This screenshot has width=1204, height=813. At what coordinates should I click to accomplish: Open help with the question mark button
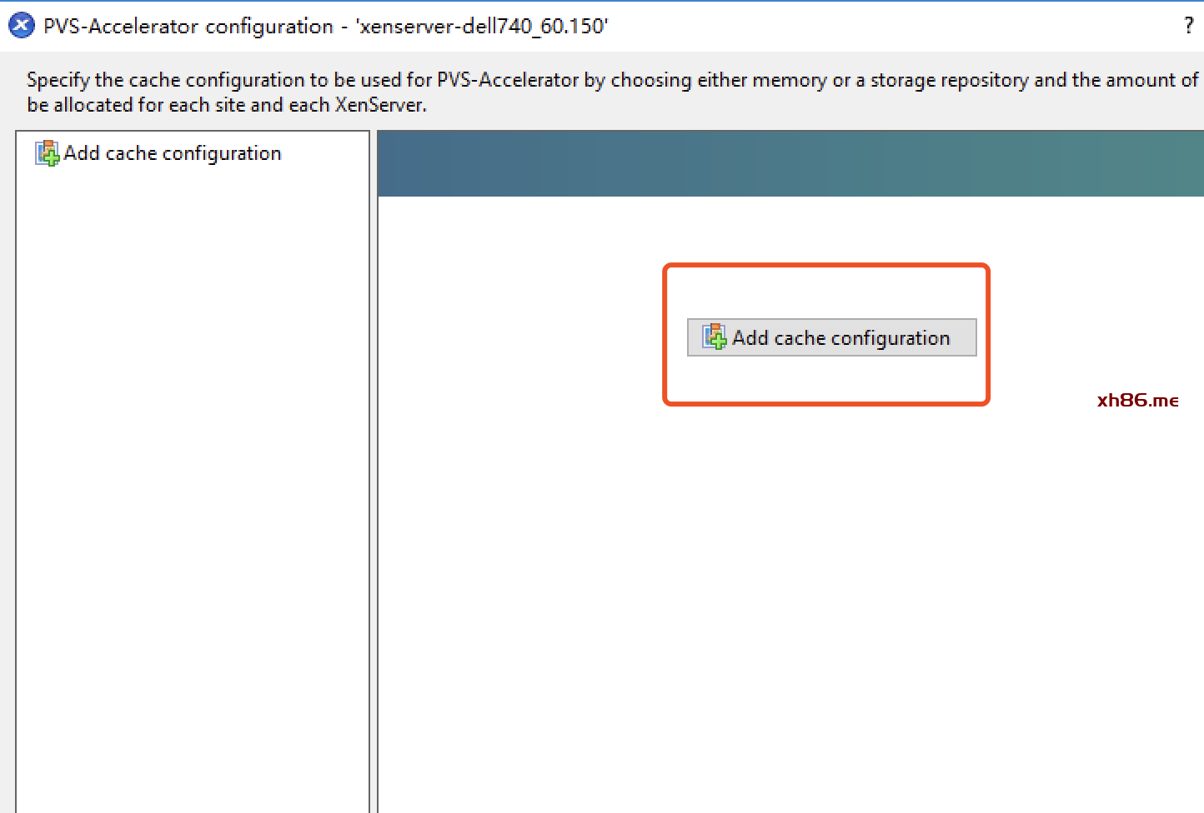1188,26
